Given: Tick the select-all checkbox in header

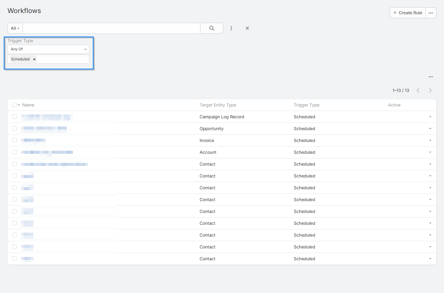Looking at the screenshot, I should coord(14,105).
